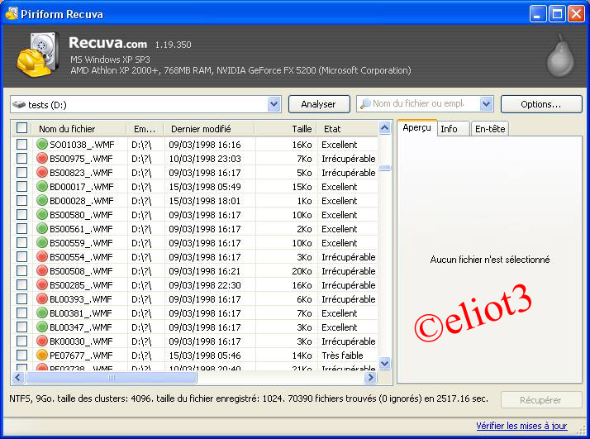
Task: Click green status dot of BS00561_.WMF
Action: coord(42,228)
